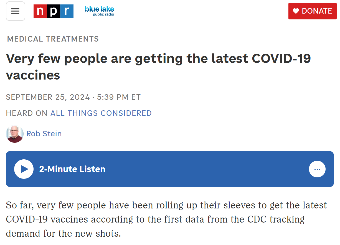
Task: Click the black "p" NPR logo block
Action: pyautogui.click(x=54, y=11)
